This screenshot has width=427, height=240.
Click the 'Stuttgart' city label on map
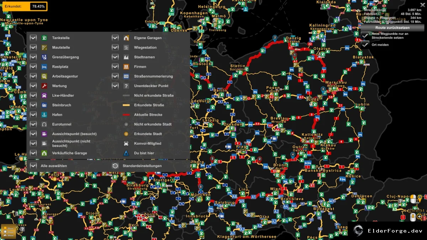click(x=163, y=180)
